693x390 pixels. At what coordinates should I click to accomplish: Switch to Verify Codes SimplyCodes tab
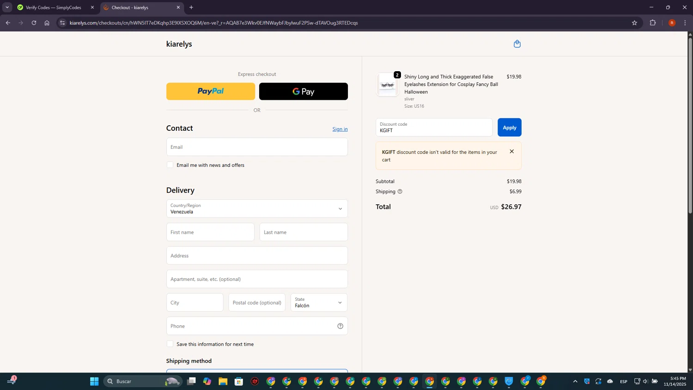pos(53,7)
